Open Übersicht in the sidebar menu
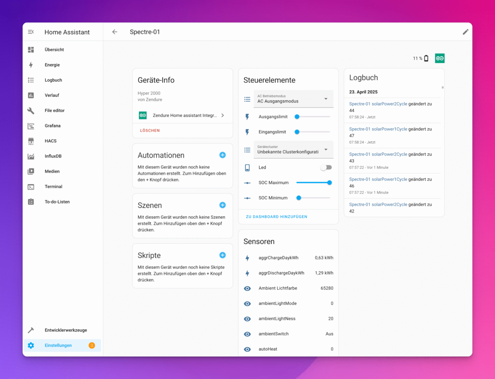Viewport: 495px width, 379px height. pyautogui.click(x=54, y=50)
